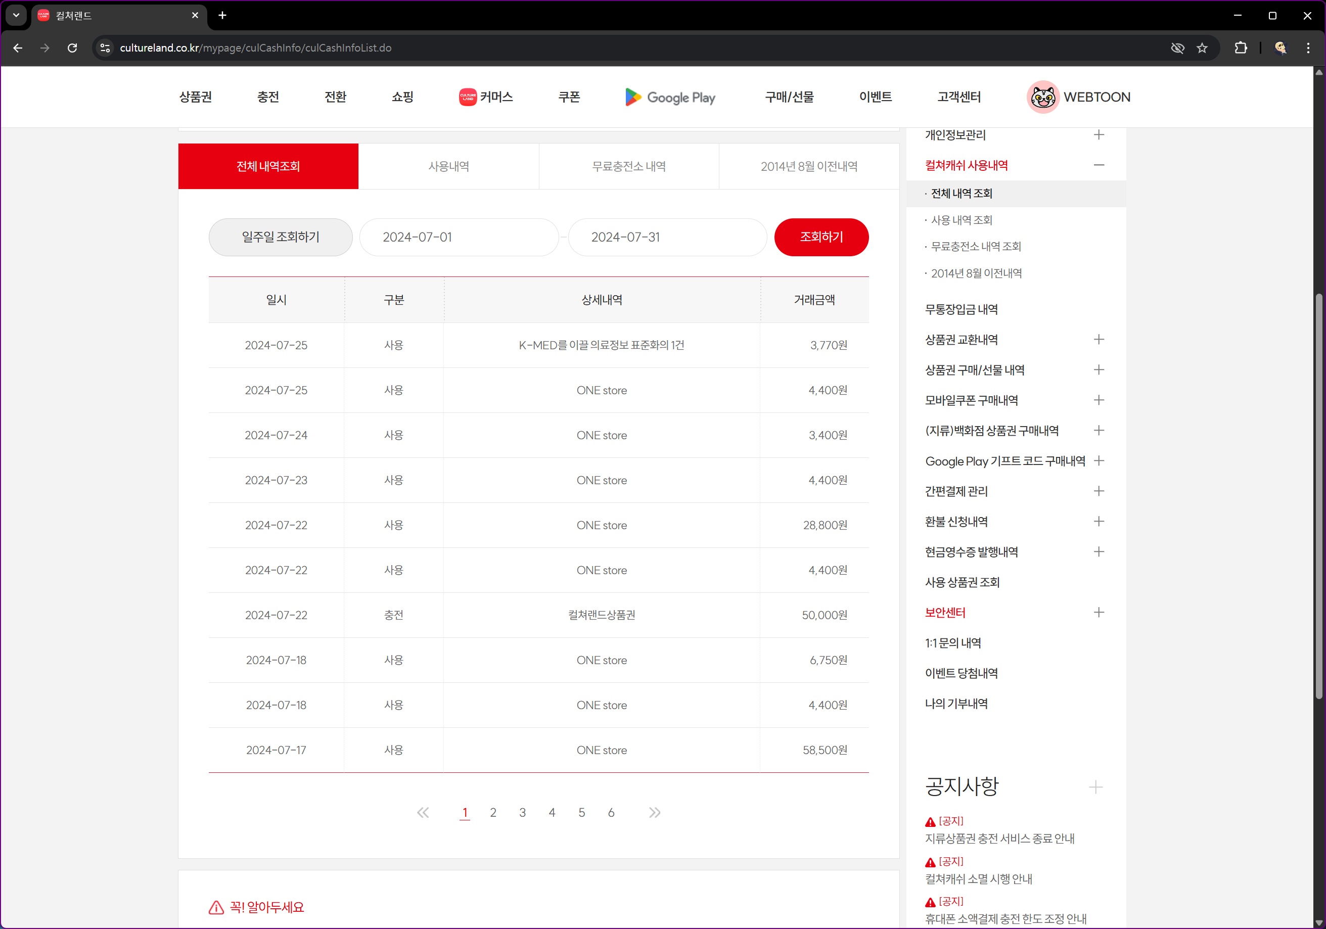Click the browser reload icon
The image size is (1326, 929).
72,48
